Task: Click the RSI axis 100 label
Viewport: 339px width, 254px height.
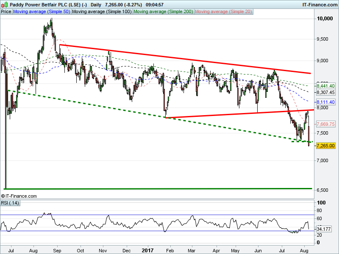Action: [x=321, y=203]
